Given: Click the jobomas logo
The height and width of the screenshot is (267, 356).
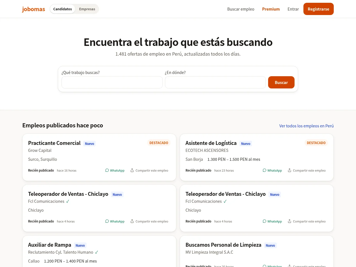Looking at the screenshot, I should 33,9.
